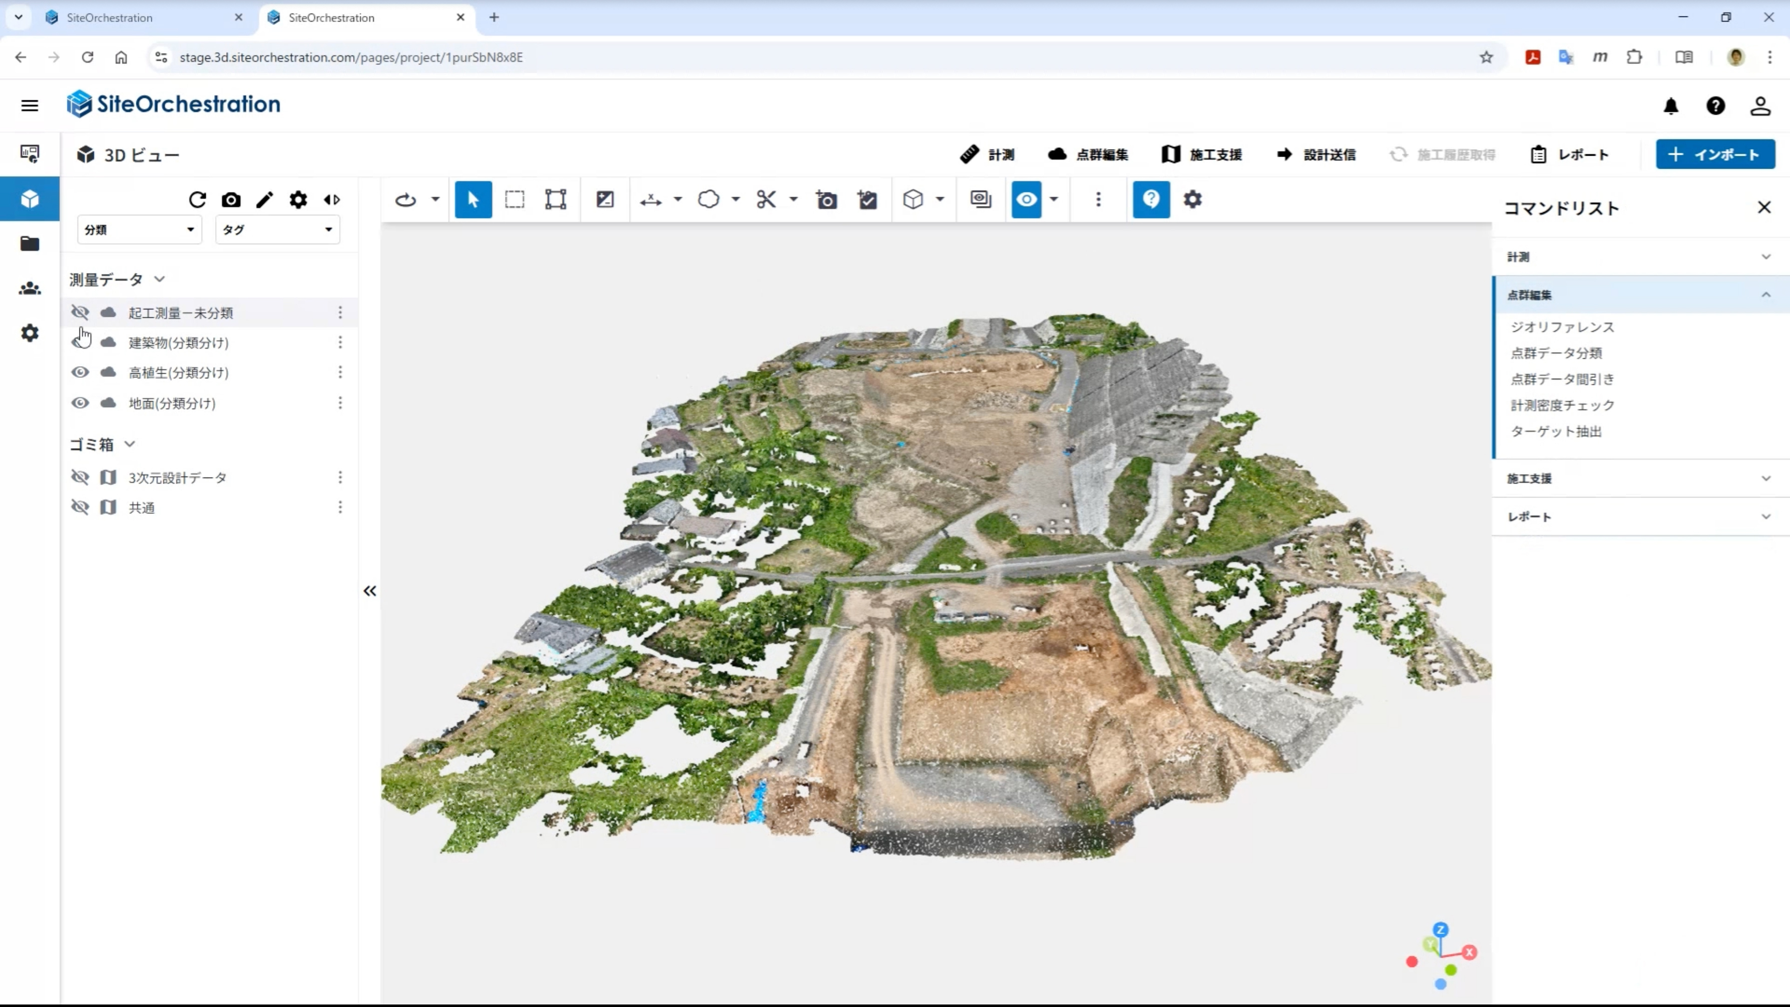Click the インポート button
The image size is (1790, 1007).
(x=1715, y=154)
